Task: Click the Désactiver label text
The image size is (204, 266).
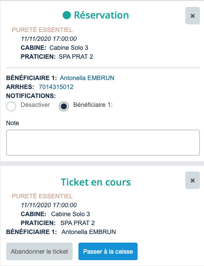Action: (x=35, y=105)
